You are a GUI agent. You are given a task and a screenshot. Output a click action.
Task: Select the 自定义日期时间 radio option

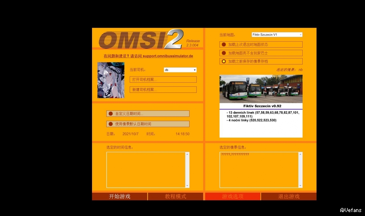coord(148,114)
